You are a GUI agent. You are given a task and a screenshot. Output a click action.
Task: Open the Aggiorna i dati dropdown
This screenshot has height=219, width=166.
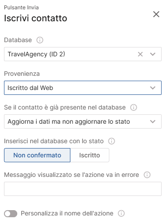coord(83,121)
